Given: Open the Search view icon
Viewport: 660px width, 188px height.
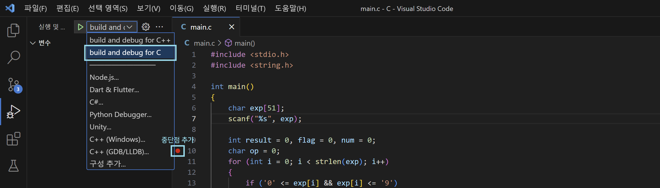Looking at the screenshot, I should click(x=13, y=57).
